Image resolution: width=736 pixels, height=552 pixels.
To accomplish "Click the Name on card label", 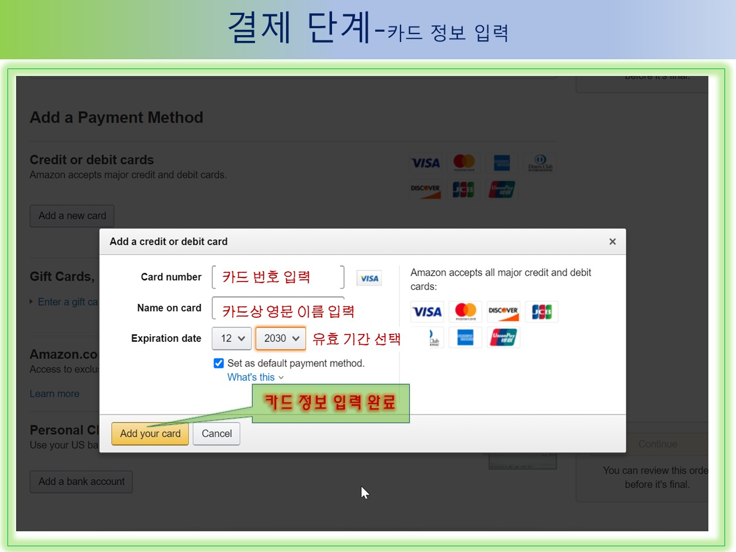I will (169, 308).
